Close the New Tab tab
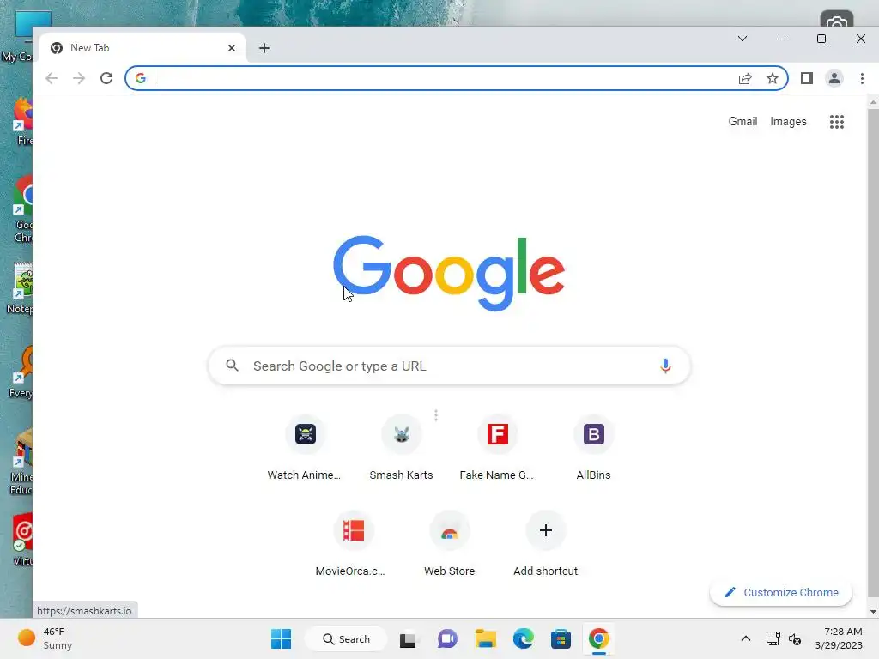The height and width of the screenshot is (659, 879). 232,48
